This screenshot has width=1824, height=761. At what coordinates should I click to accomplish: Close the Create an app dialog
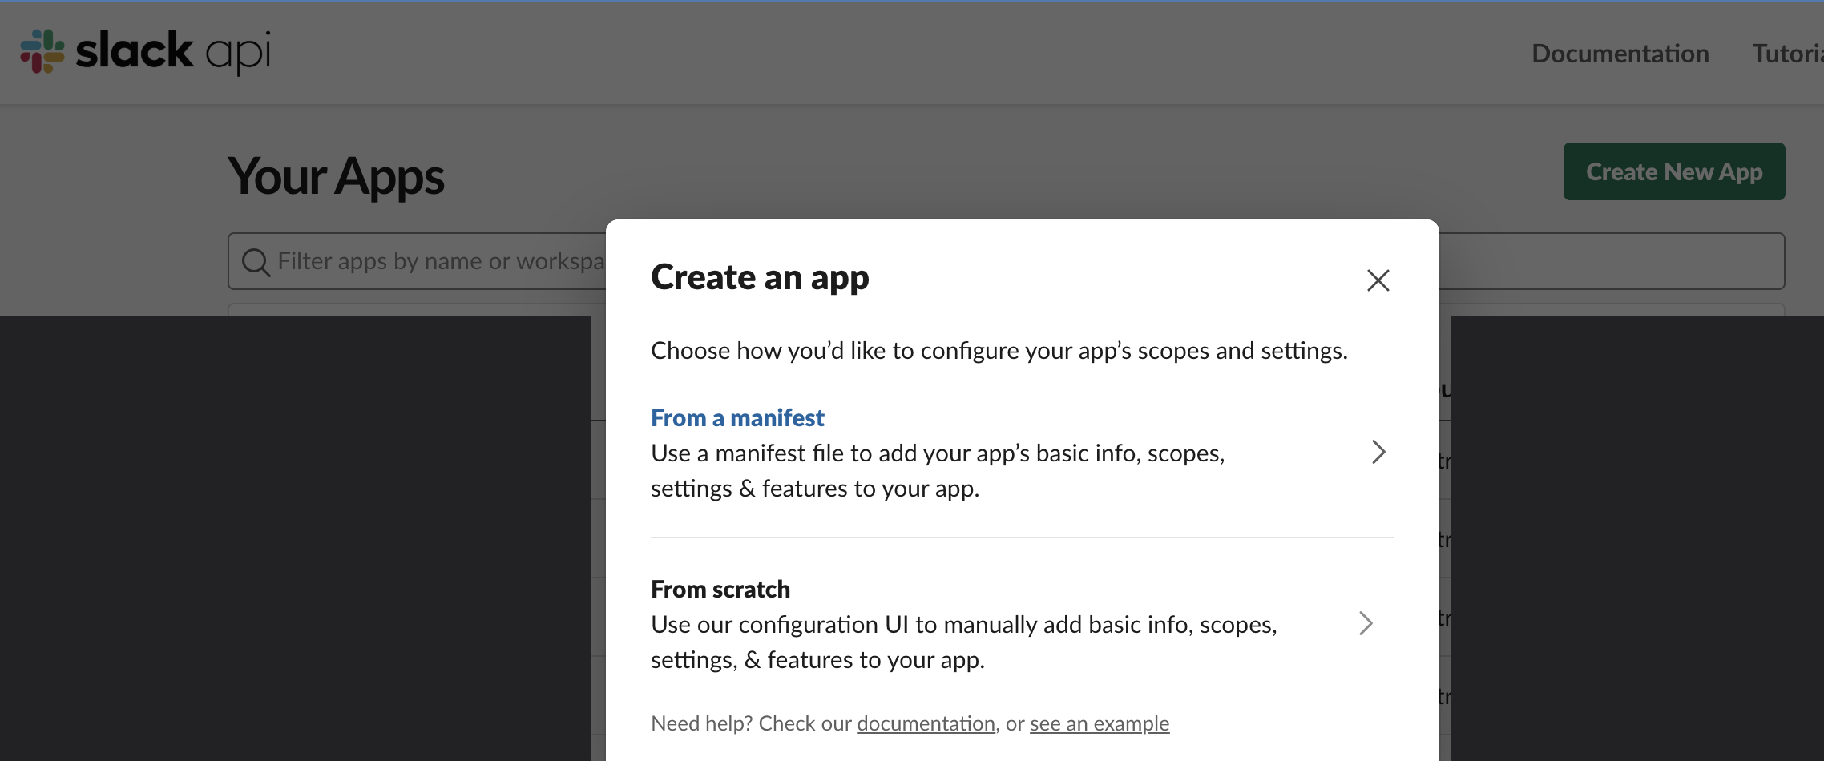click(1378, 280)
